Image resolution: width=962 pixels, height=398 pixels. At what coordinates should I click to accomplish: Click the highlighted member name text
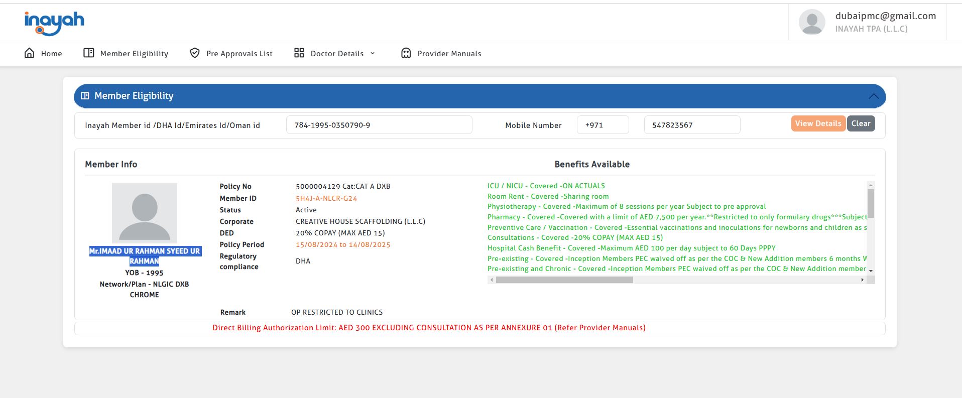point(145,256)
